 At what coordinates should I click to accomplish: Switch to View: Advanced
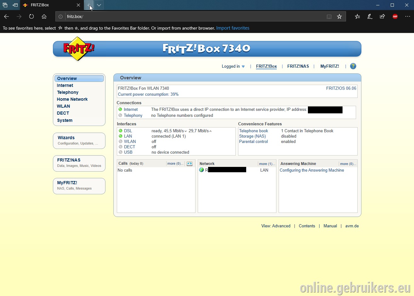click(x=276, y=226)
